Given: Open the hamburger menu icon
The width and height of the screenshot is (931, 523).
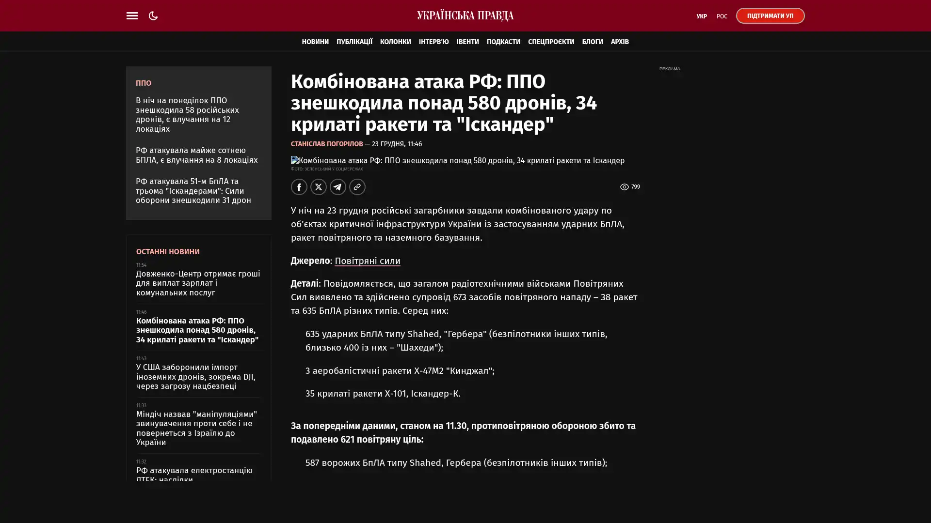Looking at the screenshot, I should coord(132,15).
